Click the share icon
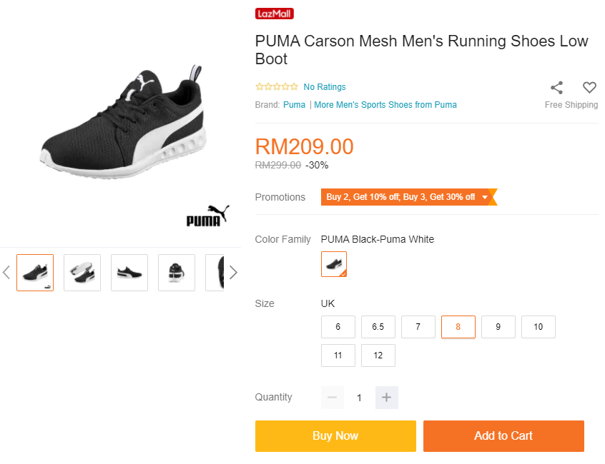Image resolution: width=605 pixels, height=464 pixels. click(x=556, y=88)
